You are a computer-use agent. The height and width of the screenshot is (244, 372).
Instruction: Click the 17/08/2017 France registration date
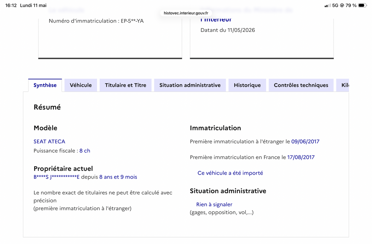pos(301,157)
